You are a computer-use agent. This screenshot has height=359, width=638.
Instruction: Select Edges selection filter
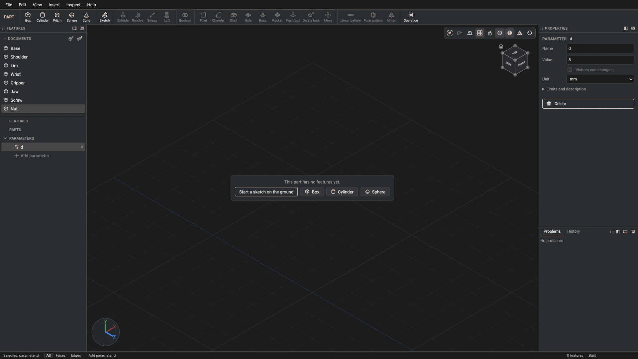point(76,355)
